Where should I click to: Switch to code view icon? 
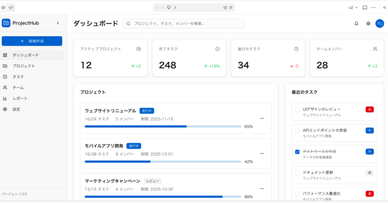pyautogui.click(x=11, y=8)
